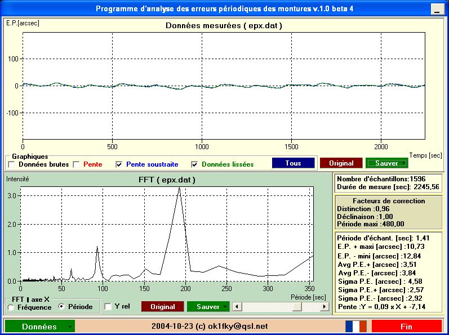This screenshot has width=449, height=335.
Task: Click the blue Tous button
Action: click(293, 163)
